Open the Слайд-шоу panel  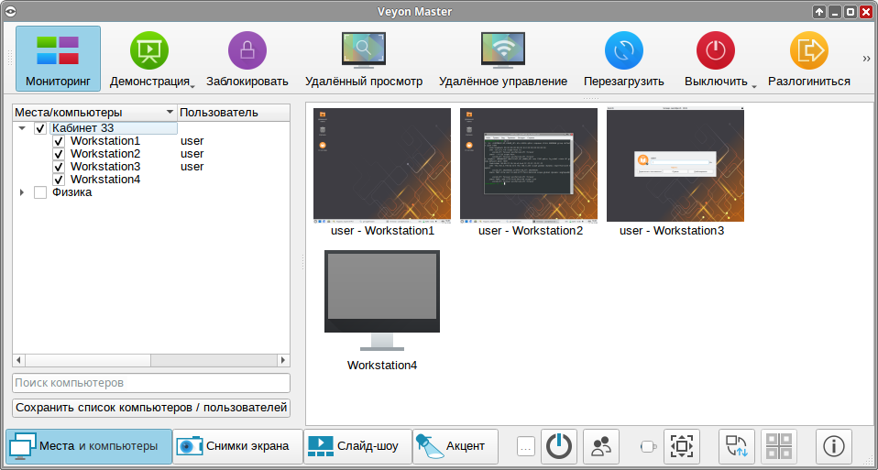click(357, 446)
